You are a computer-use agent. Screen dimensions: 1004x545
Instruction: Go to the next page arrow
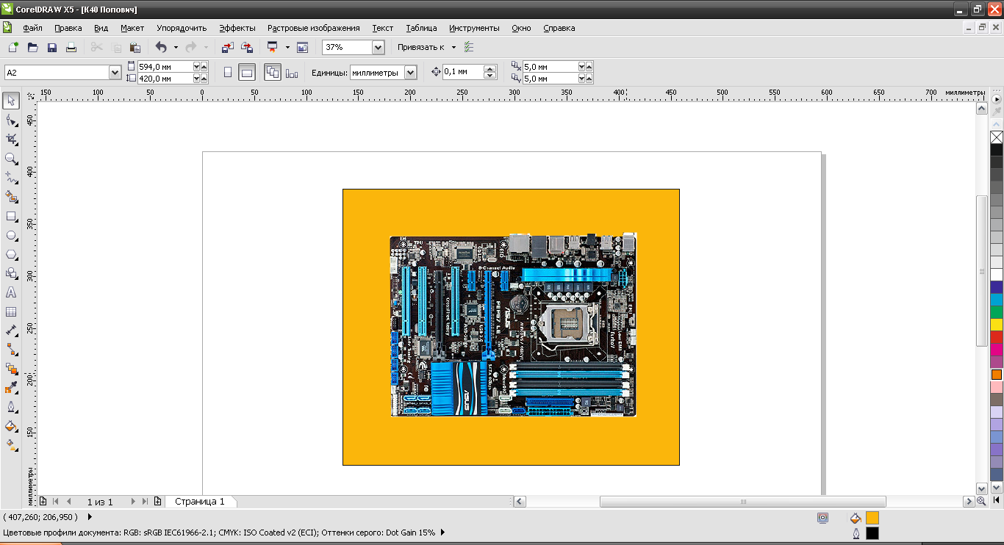pyautogui.click(x=133, y=502)
